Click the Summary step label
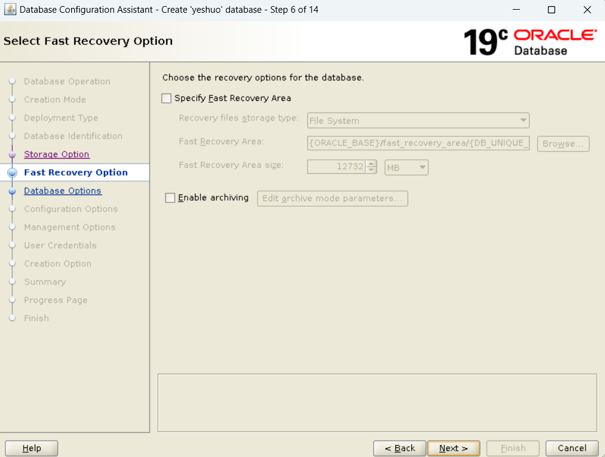605x457 pixels. 45,282
